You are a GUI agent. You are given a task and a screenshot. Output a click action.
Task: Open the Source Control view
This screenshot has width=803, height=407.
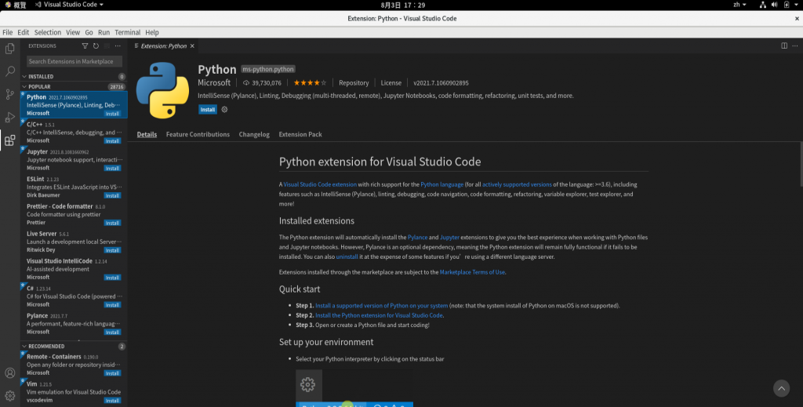9,94
